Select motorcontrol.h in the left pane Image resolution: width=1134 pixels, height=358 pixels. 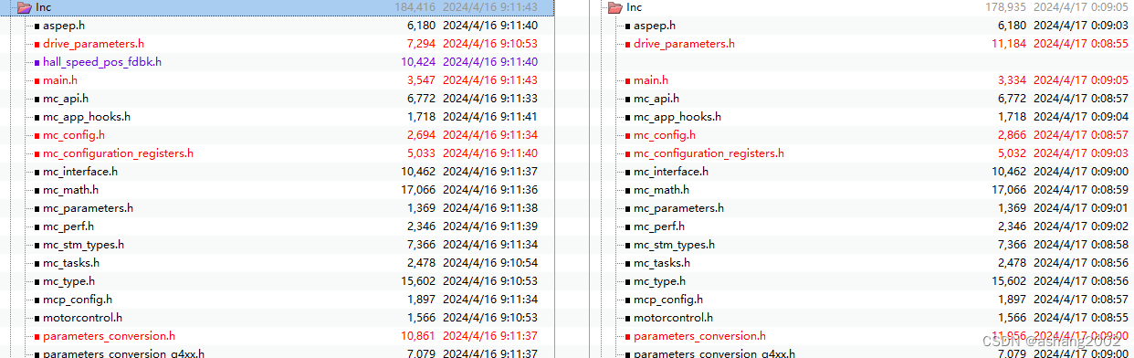pyautogui.click(x=82, y=318)
